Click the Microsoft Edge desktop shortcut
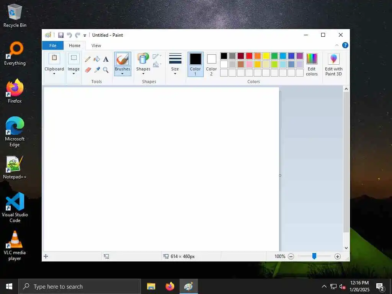Viewport: 392px width, 294px height. [x=15, y=132]
